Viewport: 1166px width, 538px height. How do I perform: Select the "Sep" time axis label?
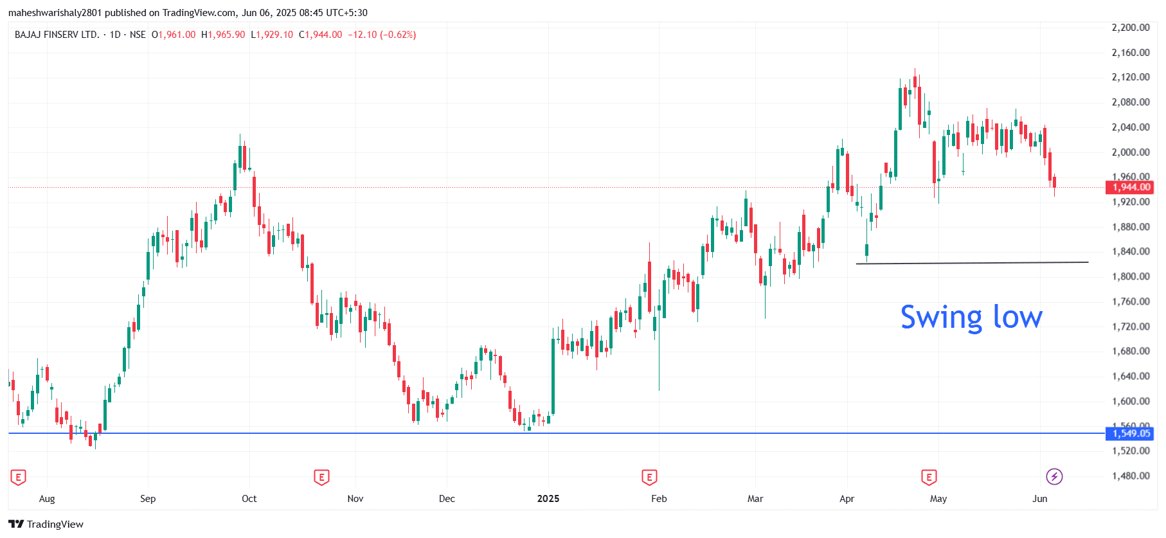148,499
